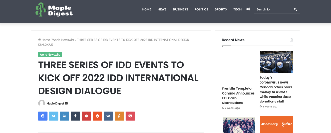The width and height of the screenshot is (331, 133).
Task: Read Franklin Templeton ETF Cash Distributions article
Action: pyautogui.click(x=238, y=95)
